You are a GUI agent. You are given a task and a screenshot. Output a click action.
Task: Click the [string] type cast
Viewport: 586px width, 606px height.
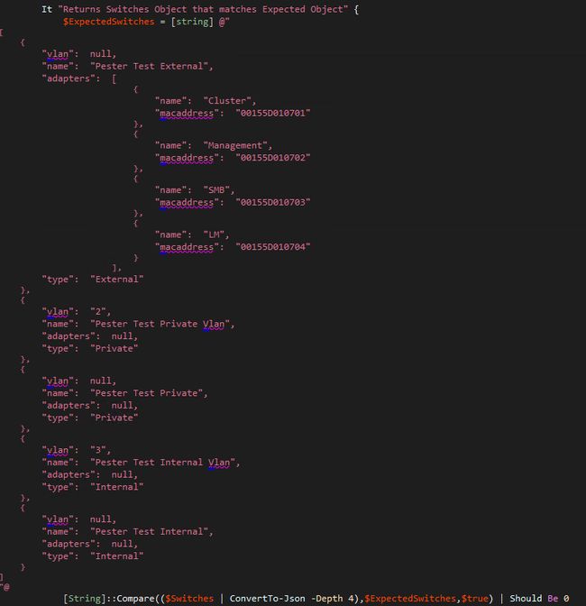point(192,22)
